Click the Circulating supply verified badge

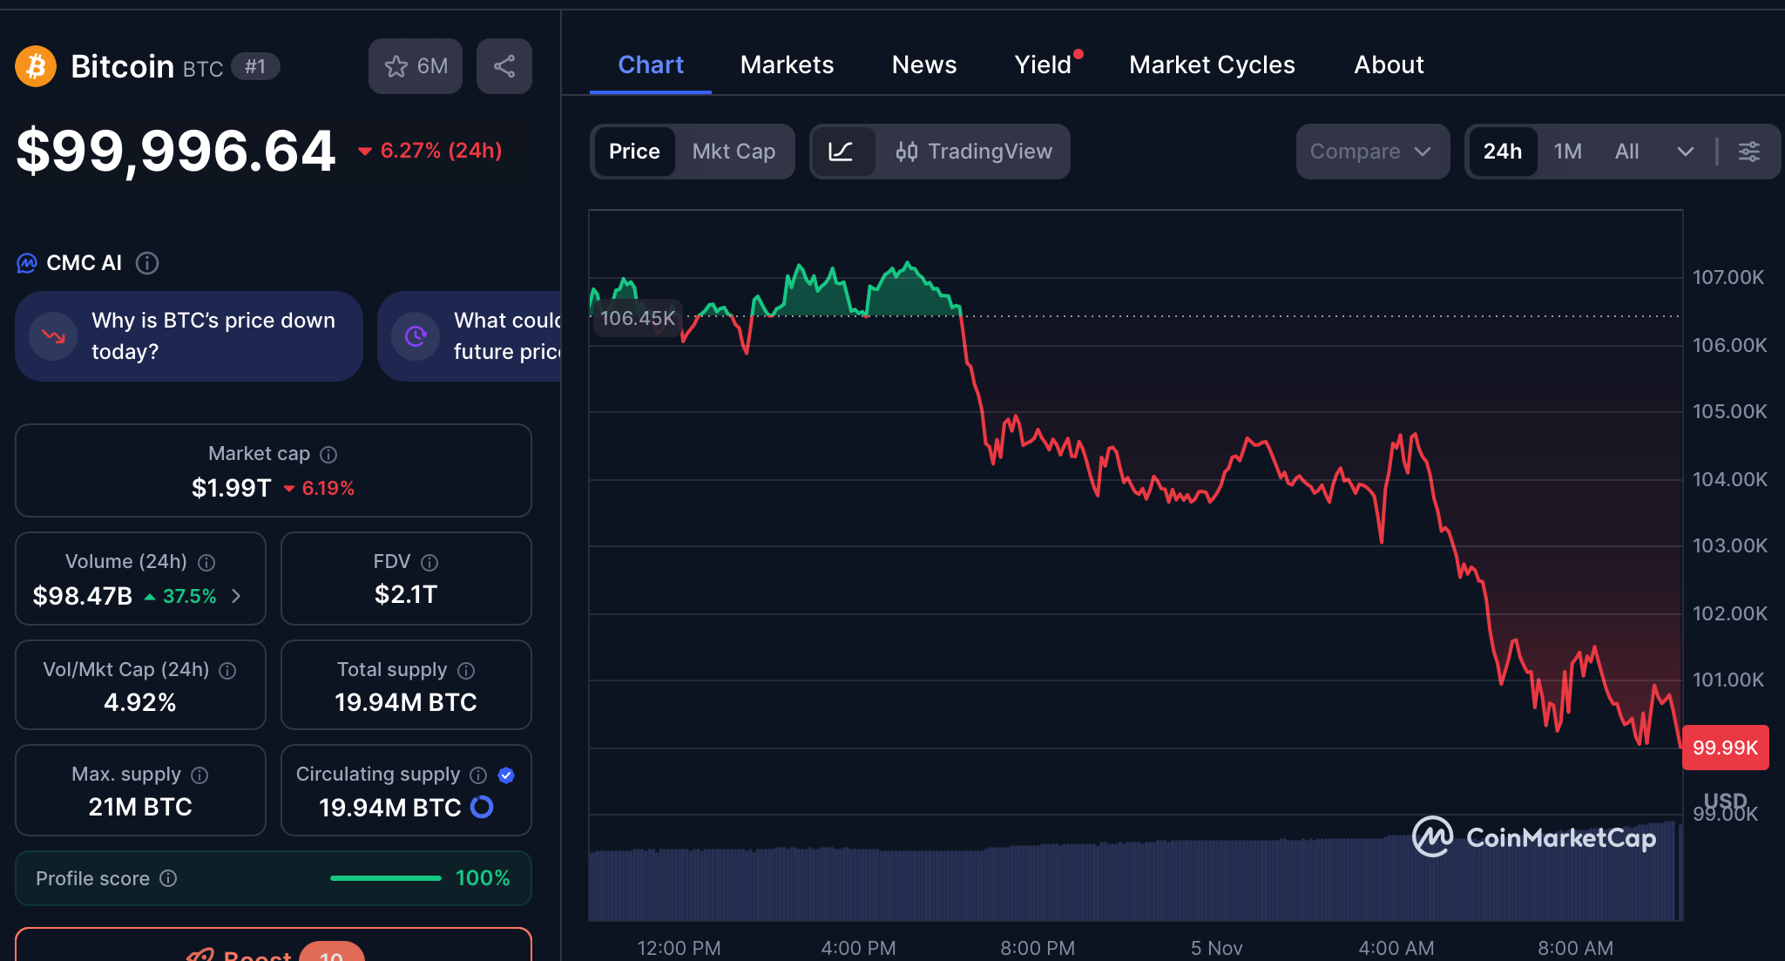pyautogui.click(x=506, y=775)
